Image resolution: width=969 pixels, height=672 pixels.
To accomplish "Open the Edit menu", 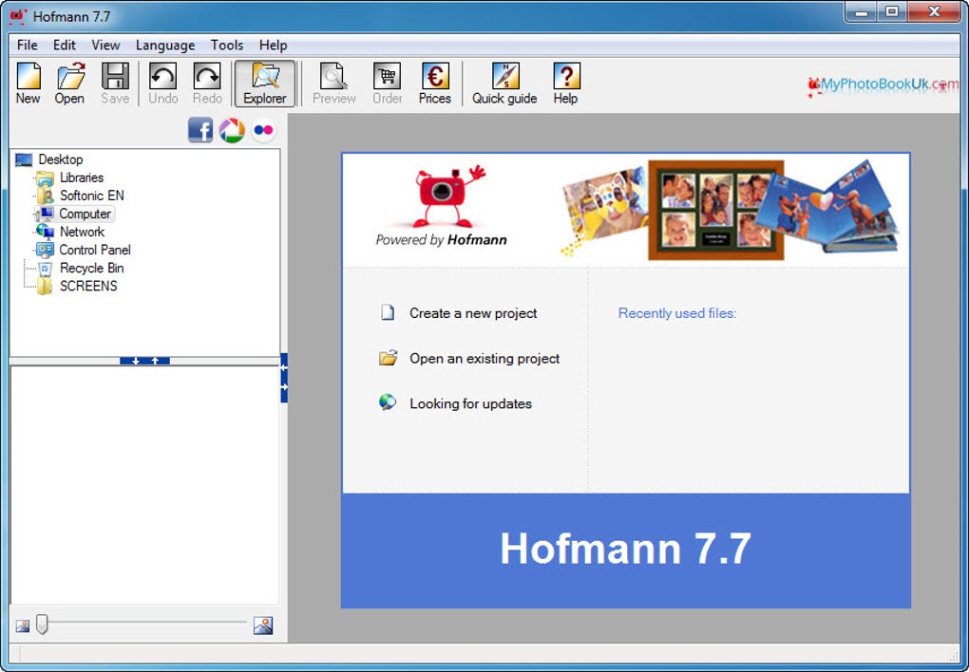I will [x=65, y=46].
